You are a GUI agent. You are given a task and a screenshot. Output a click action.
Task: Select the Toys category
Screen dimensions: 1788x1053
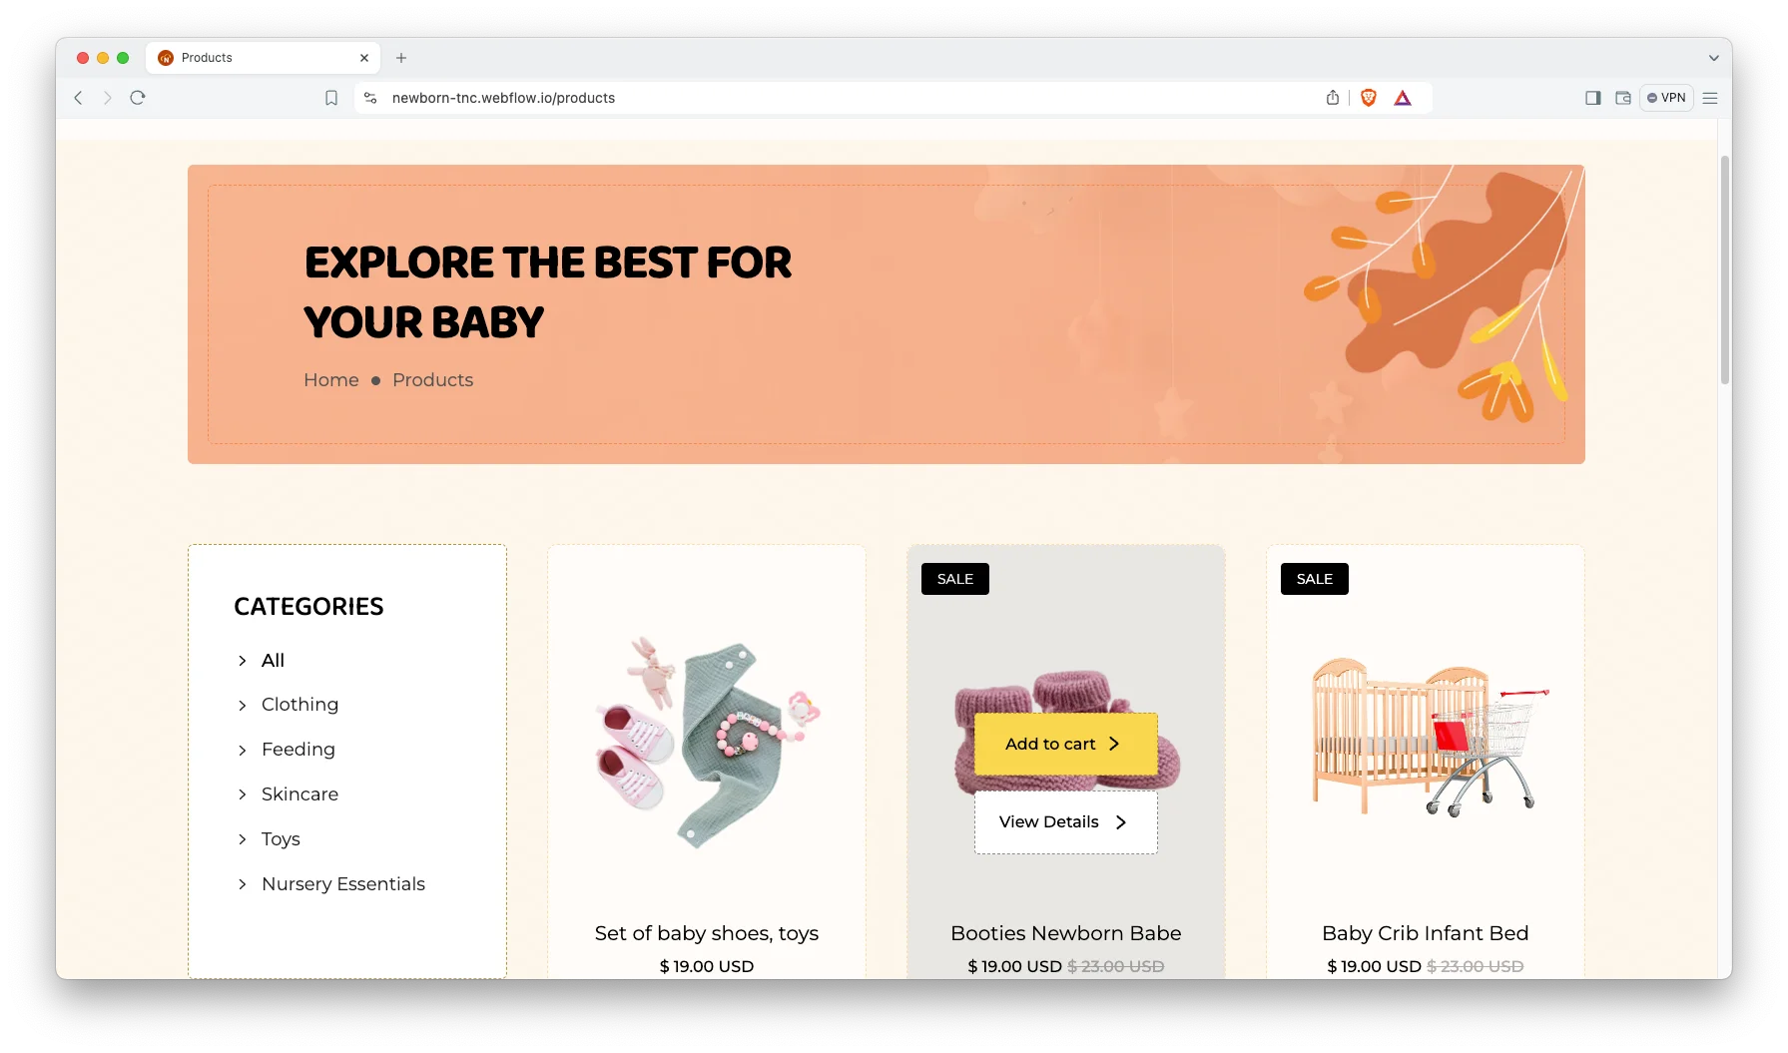pyautogui.click(x=281, y=839)
